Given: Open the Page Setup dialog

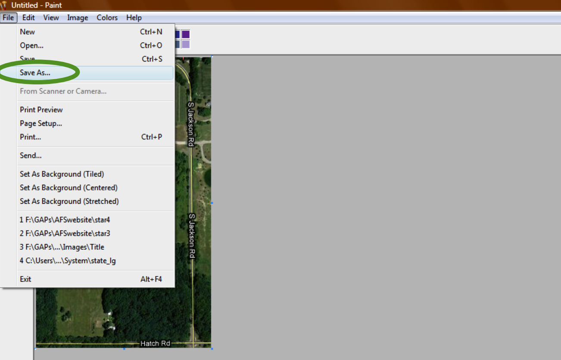Looking at the screenshot, I should (x=41, y=123).
